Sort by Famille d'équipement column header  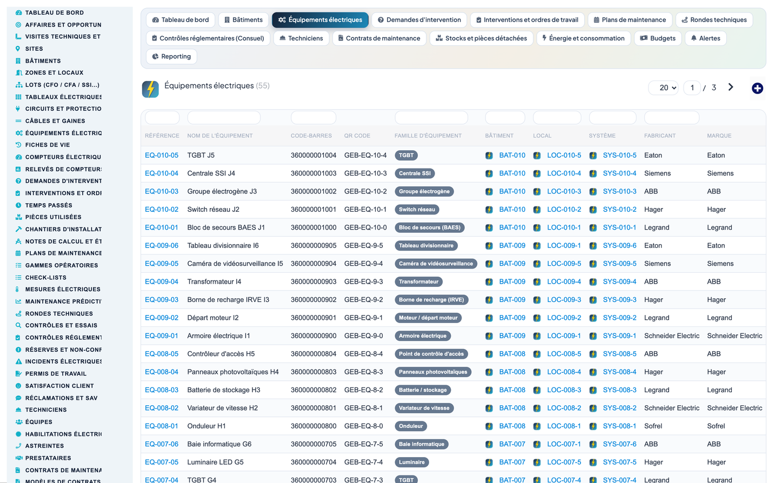[x=428, y=136]
